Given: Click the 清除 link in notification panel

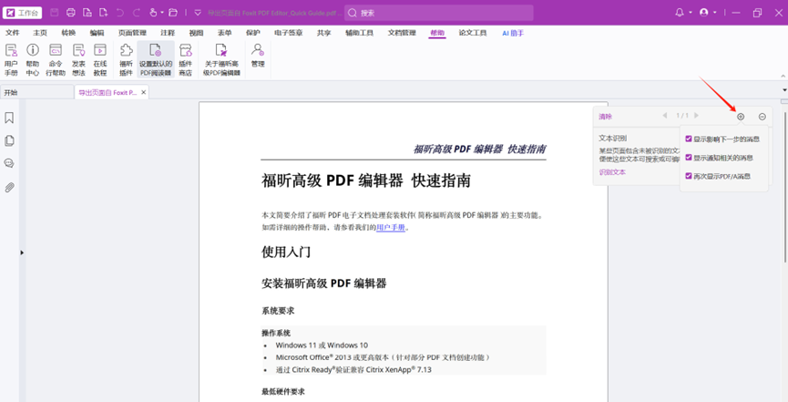Looking at the screenshot, I should click(605, 117).
